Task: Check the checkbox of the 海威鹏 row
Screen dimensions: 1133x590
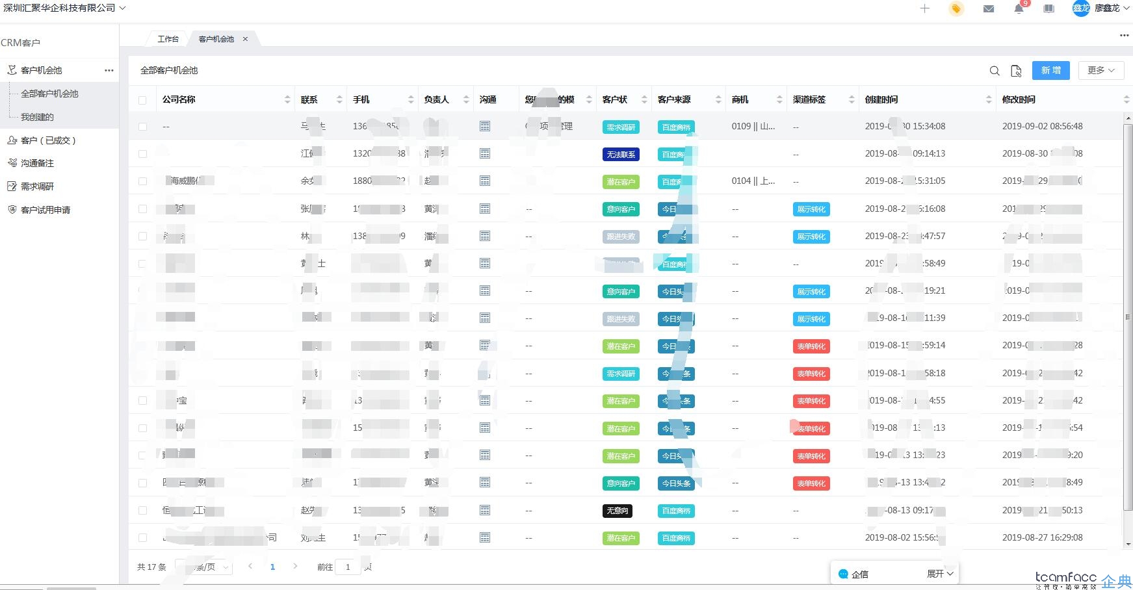Action: [x=142, y=181]
